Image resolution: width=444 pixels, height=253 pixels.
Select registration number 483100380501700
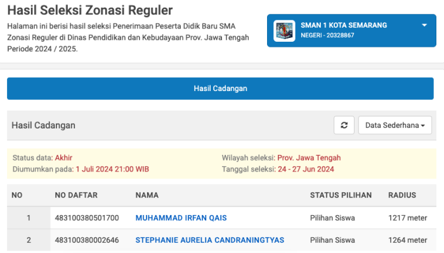[x=87, y=218]
